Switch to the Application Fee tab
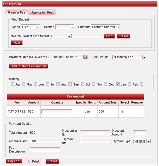This screenshot has height=166, width=159. pyautogui.click(x=42, y=12)
